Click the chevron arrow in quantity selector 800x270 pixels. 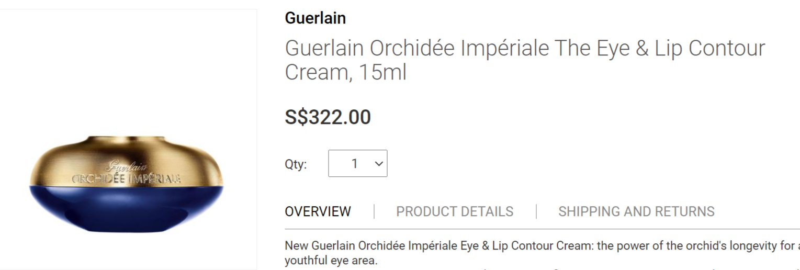(x=379, y=164)
